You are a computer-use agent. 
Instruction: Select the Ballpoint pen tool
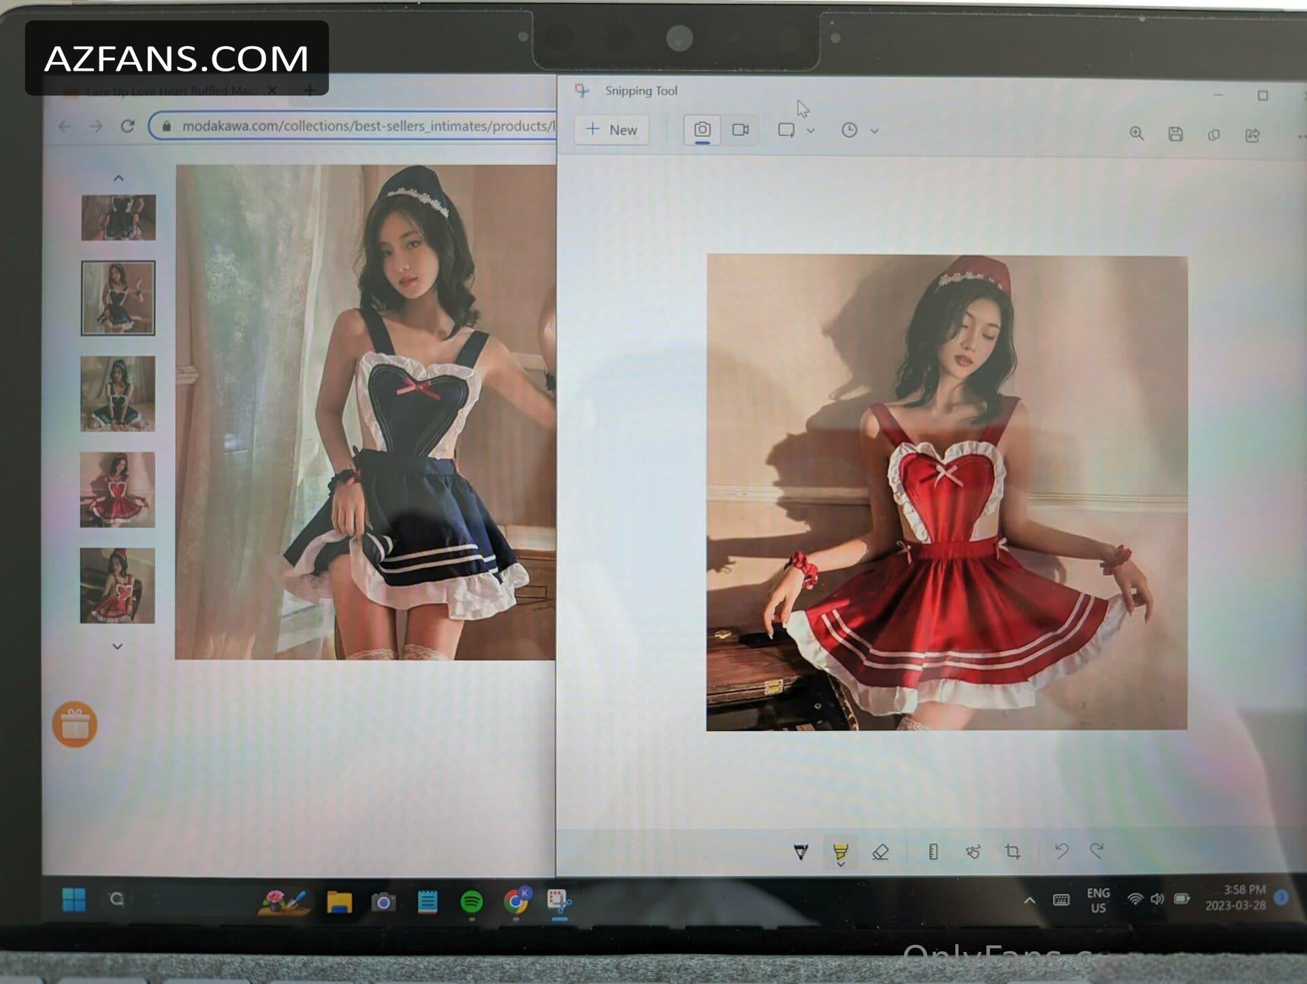pos(801,851)
